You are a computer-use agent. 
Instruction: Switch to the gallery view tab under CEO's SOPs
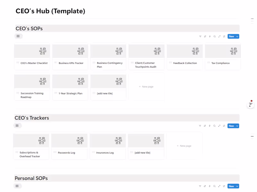[x=18, y=36]
